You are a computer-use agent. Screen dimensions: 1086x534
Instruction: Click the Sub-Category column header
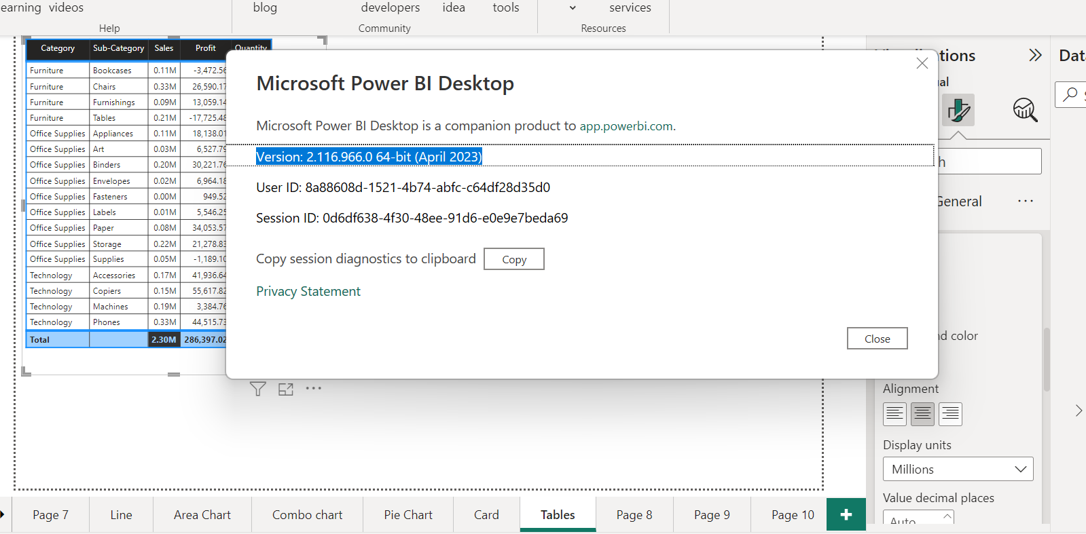118,48
